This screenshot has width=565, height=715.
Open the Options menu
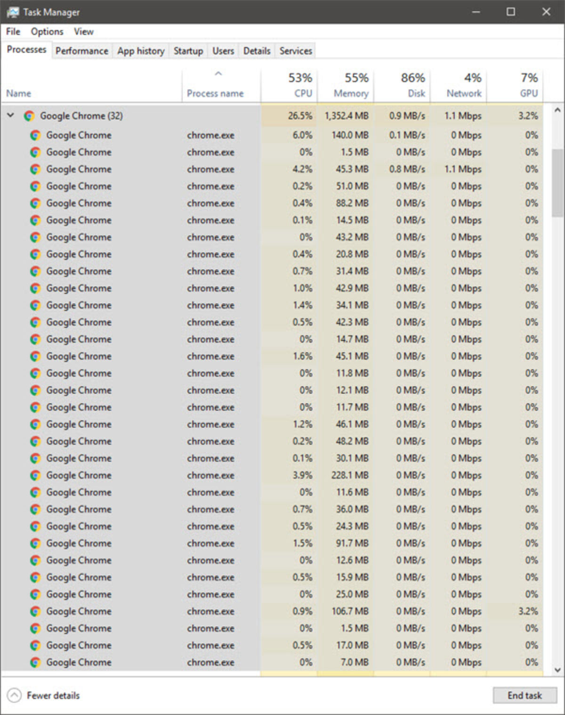click(x=47, y=32)
